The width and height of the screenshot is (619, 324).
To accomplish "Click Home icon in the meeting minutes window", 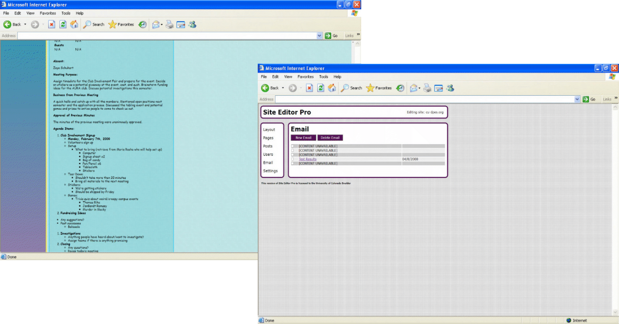I will 74,24.
